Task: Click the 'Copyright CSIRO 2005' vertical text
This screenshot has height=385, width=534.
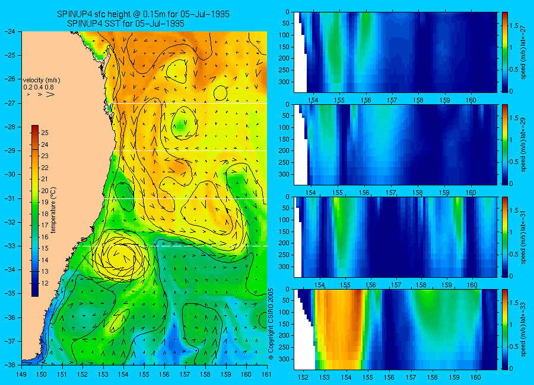Action: click(271, 324)
